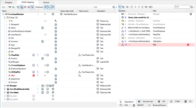This screenshot has height=108, width=196.
Task: Click the Value source column header
Action: (87, 11)
